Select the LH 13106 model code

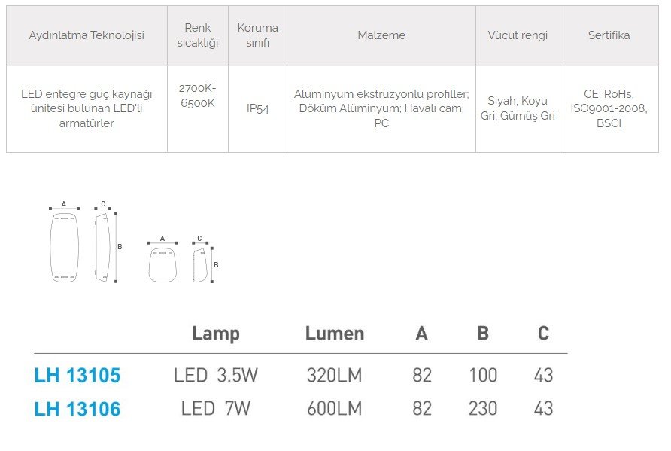tap(77, 409)
